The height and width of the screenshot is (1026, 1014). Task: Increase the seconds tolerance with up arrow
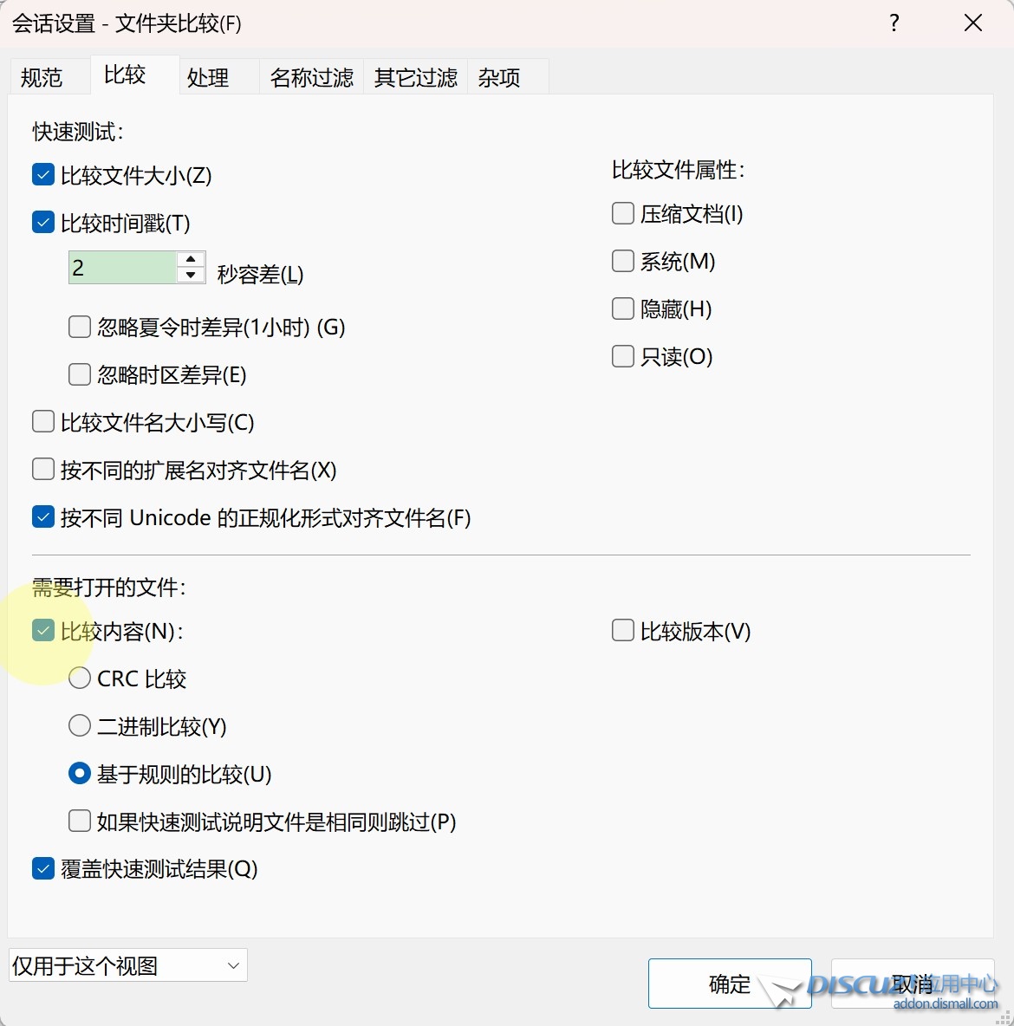[x=191, y=260]
